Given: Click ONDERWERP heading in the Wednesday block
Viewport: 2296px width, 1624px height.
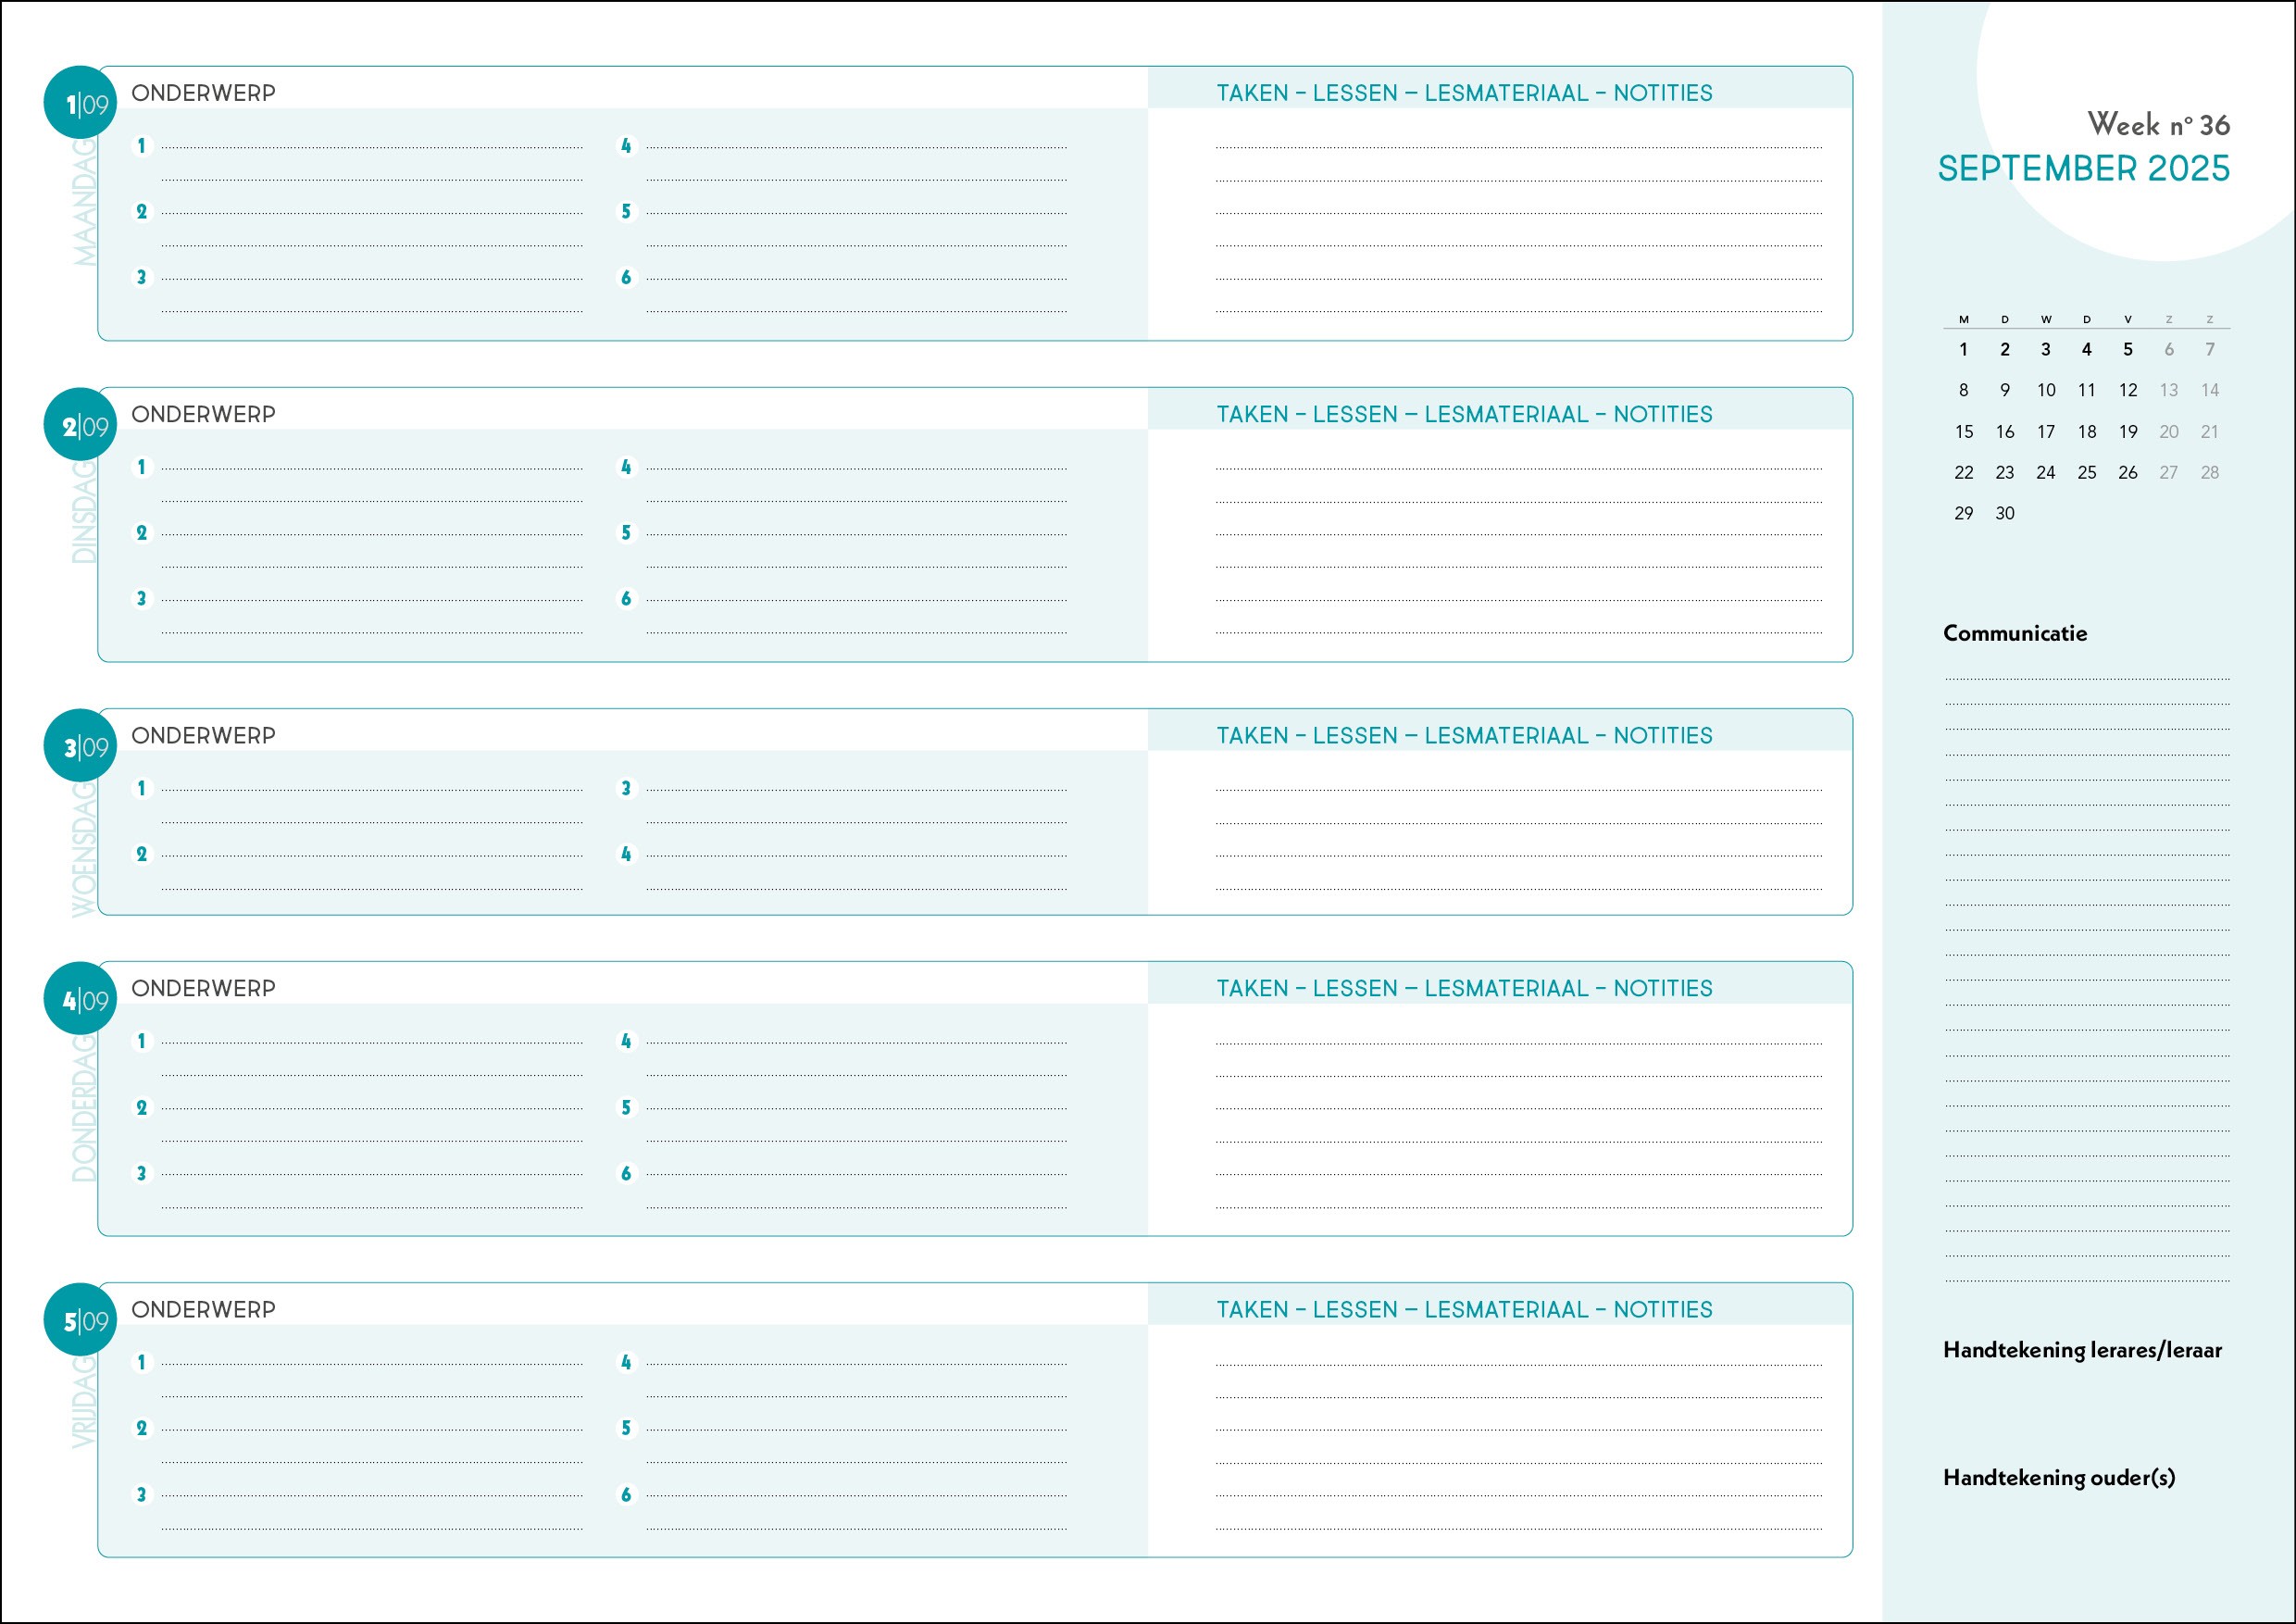Looking at the screenshot, I should [x=203, y=735].
